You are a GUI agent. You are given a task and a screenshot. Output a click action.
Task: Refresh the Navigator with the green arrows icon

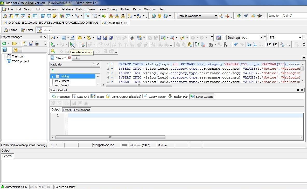click(x=53, y=70)
